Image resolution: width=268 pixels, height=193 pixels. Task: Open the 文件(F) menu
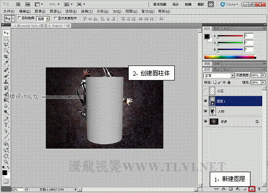point(9,12)
